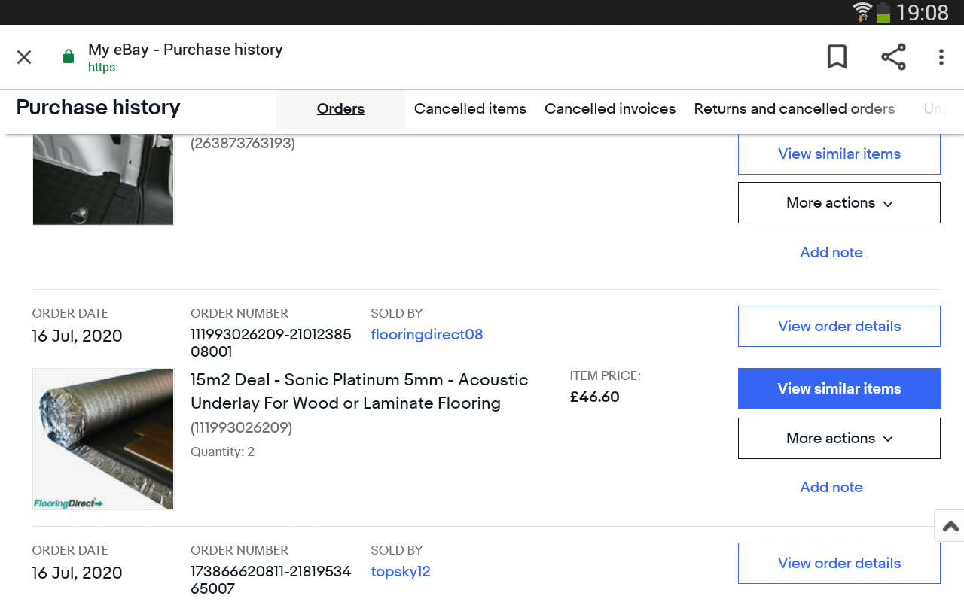Tap the Purchase history heading
Screen dimensions: 964x602
[98, 108]
